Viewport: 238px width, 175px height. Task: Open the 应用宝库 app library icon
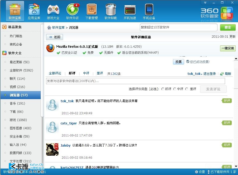34,11
